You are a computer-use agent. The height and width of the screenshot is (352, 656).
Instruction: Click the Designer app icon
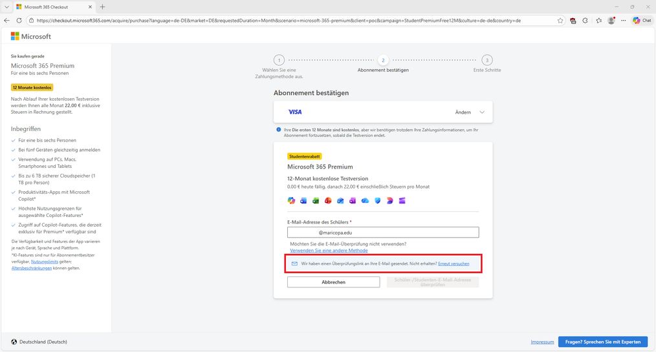[x=390, y=201]
